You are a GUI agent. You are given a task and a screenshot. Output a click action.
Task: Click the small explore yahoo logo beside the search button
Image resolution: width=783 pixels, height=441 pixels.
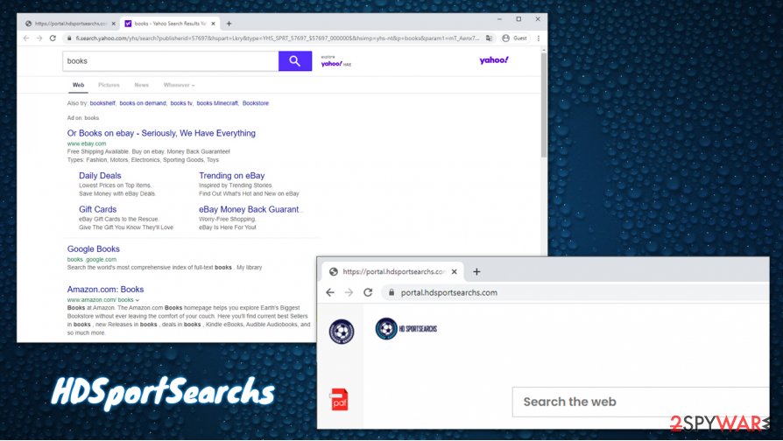pos(335,61)
